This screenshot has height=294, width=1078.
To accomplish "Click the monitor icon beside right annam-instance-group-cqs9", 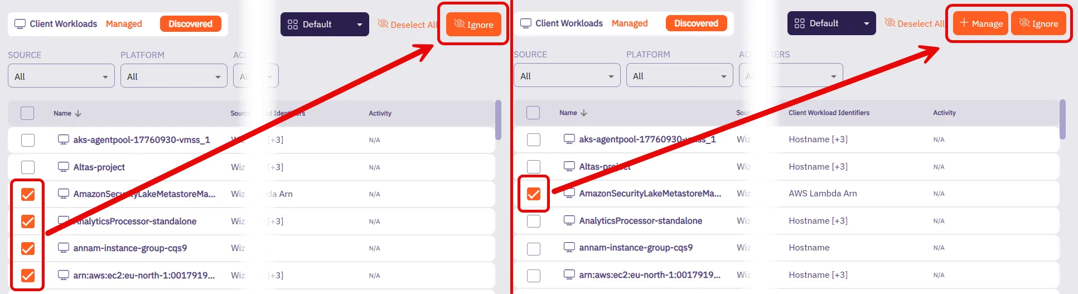I will (x=569, y=247).
